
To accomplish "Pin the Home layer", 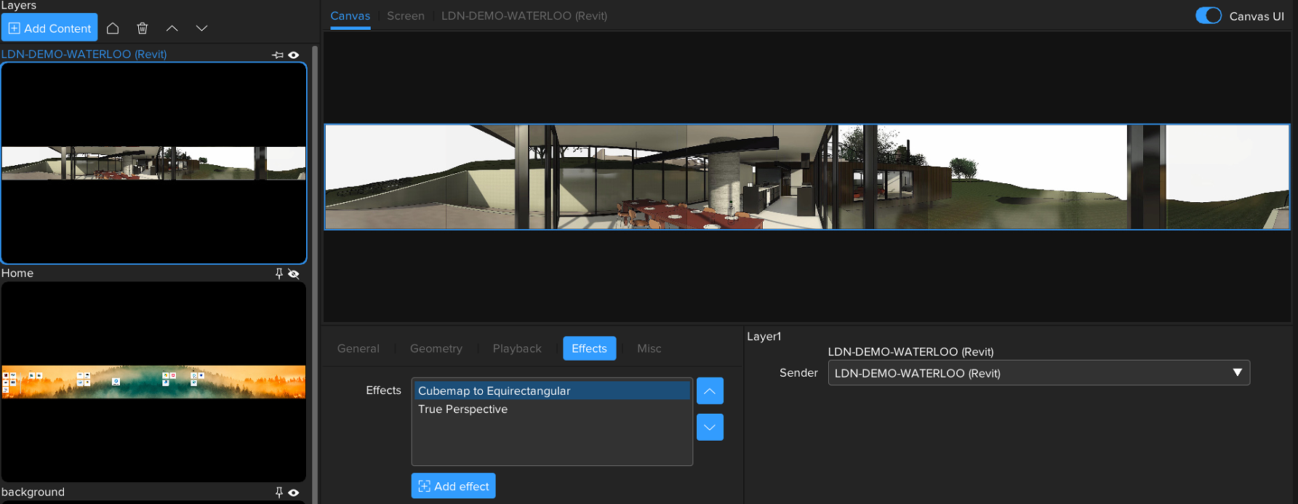I will coord(279,273).
